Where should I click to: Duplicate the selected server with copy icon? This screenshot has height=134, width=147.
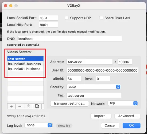pyautogui.click(x=37, y=106)
